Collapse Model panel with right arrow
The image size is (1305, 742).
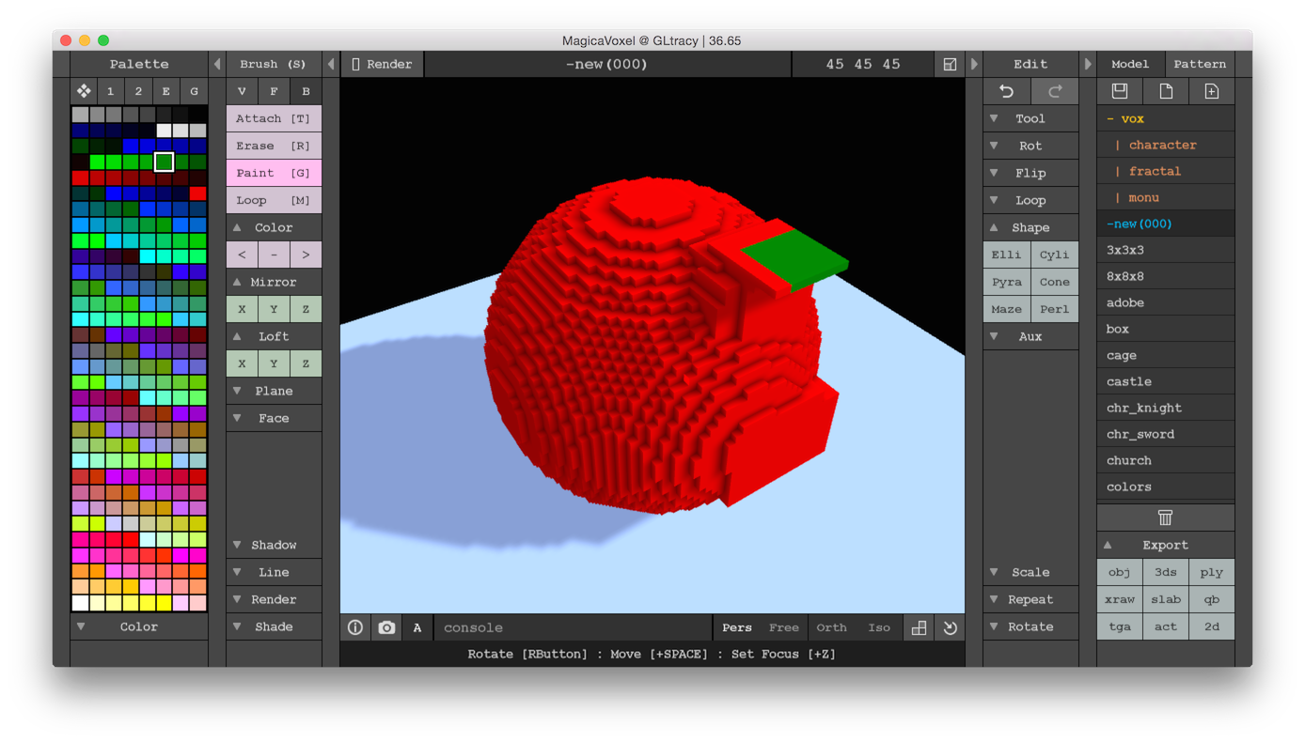point(1088,64)
